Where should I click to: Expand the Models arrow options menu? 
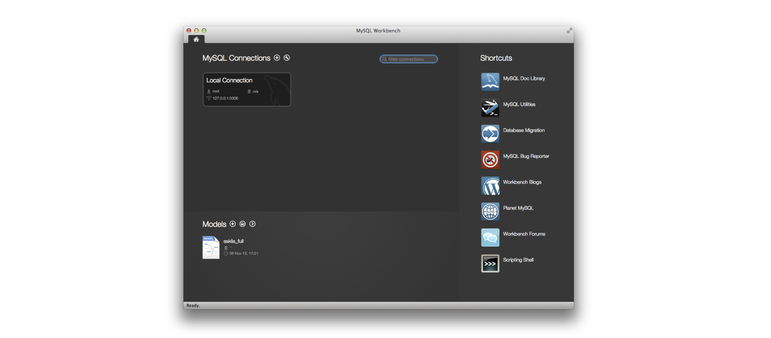click(x=252, y=224)
